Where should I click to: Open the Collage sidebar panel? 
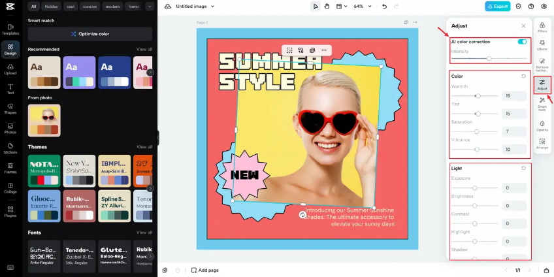point(10,188)
